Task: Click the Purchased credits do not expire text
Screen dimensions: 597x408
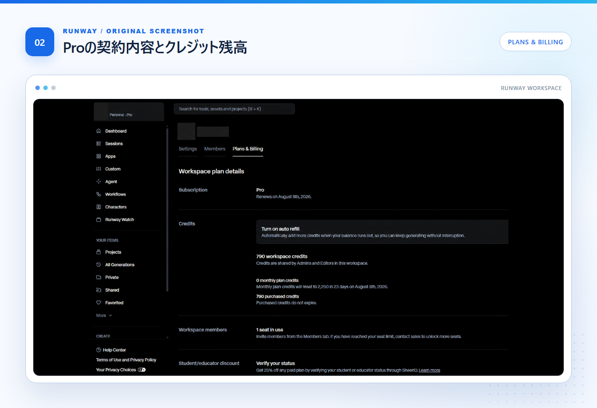Action: (x=286, y=303)
